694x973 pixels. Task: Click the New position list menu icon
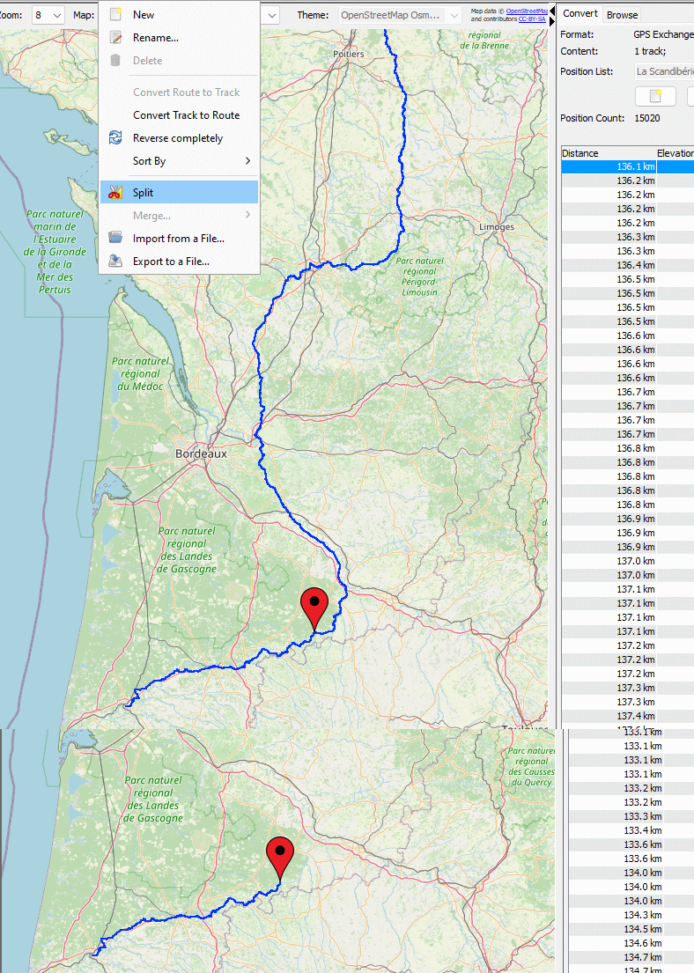point(114,15)
